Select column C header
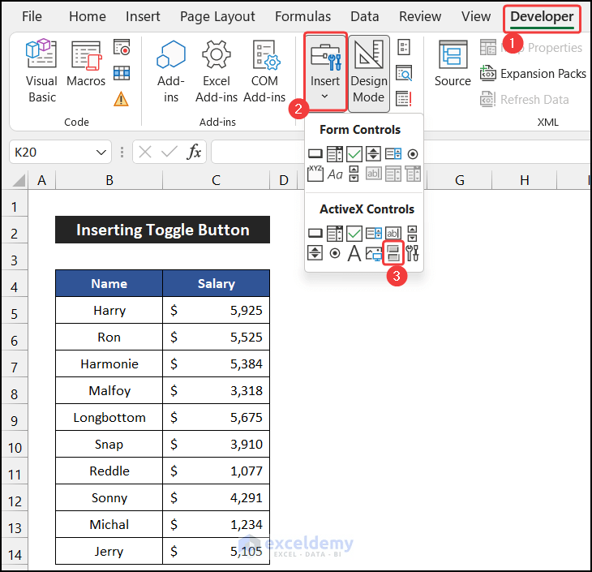The width and height of the screenshot is (592, 572). 216,180
